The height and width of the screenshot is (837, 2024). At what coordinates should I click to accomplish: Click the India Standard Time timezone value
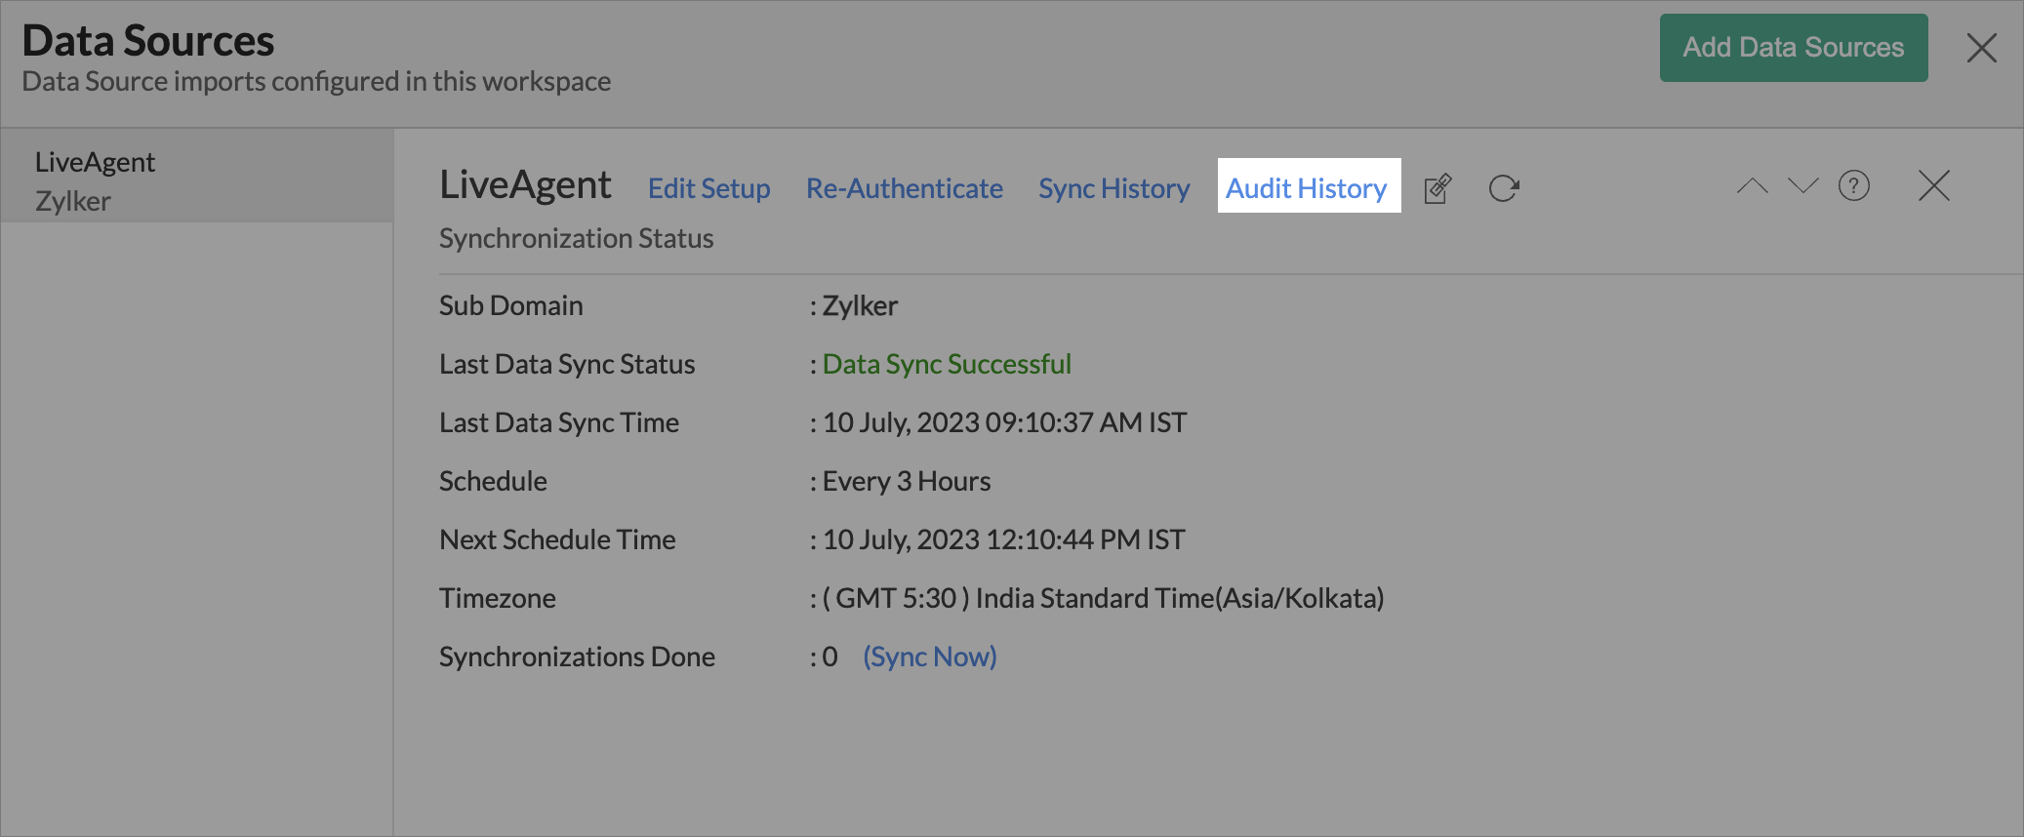(x=1103, y=598)
